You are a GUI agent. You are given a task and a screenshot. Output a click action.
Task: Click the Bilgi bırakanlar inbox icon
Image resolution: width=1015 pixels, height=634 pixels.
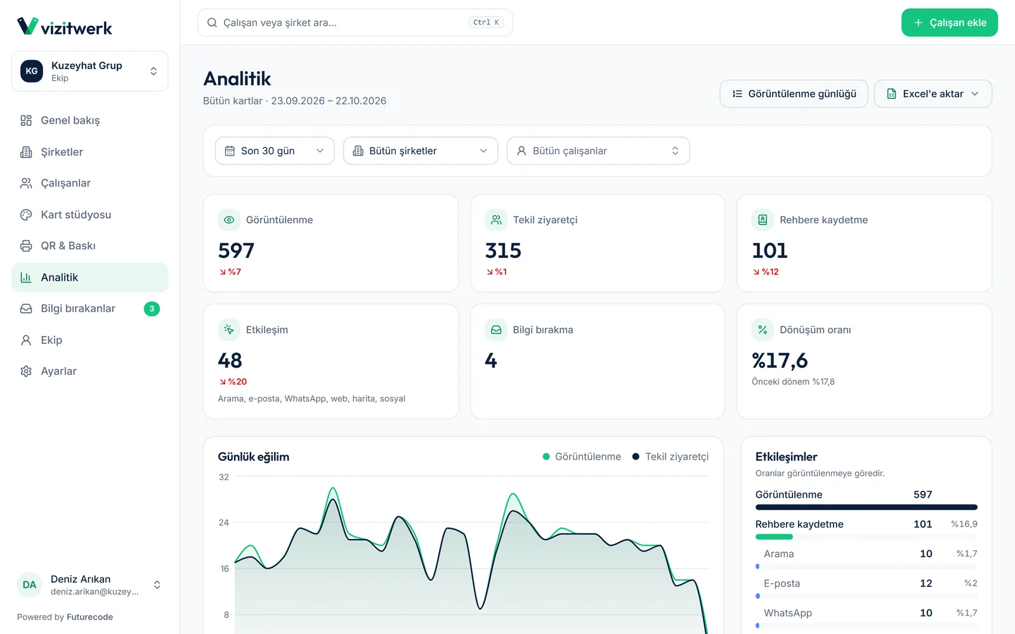coord(26,309)
